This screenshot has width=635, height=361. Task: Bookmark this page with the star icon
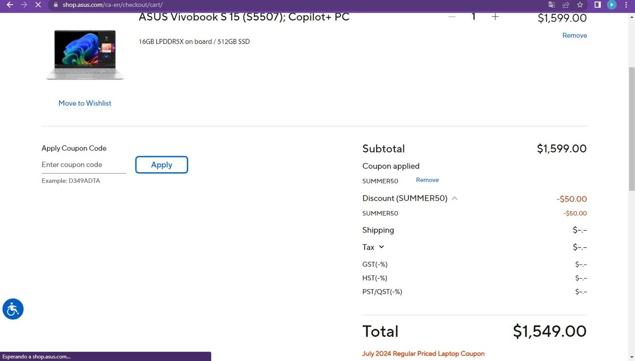[x=580, y=5]
